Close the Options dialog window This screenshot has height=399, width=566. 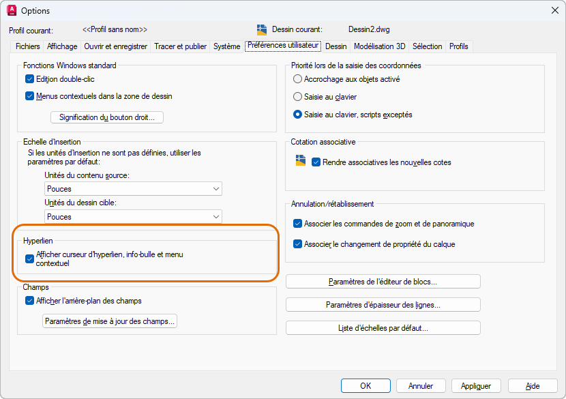coord(554,10)
